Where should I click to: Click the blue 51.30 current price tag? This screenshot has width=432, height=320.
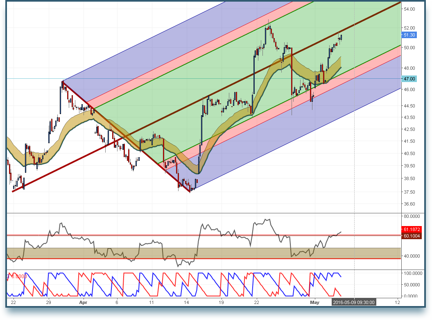[409, 35]
